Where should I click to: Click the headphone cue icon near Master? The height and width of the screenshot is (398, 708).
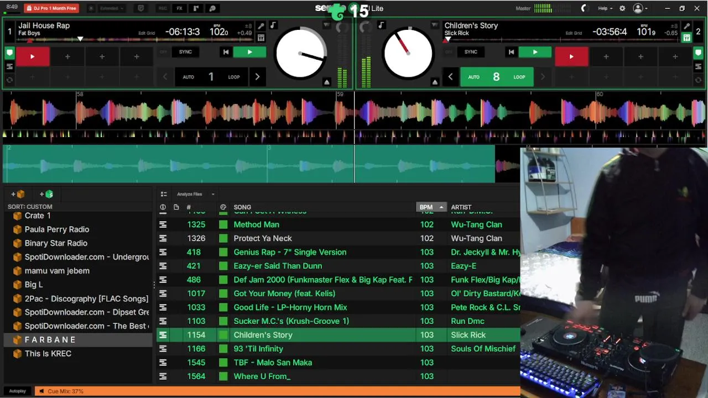click(584, 8)
